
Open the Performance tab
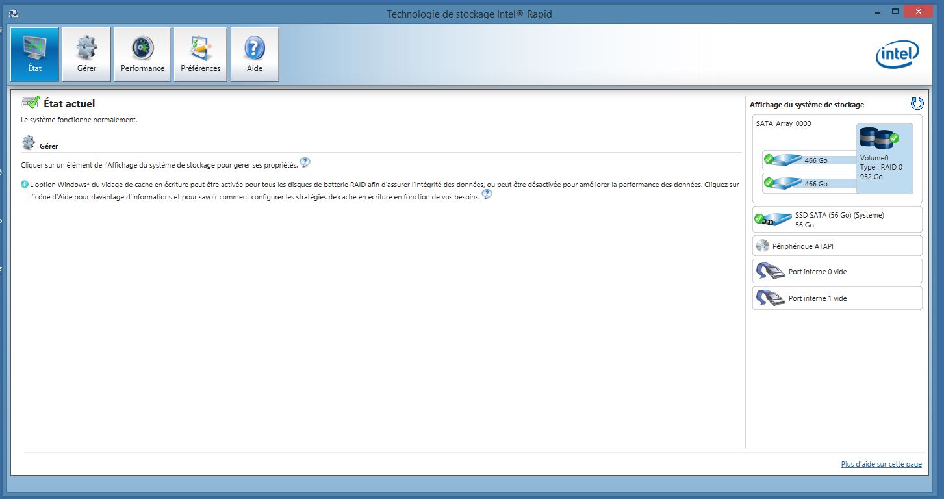(x=142, y=55)
